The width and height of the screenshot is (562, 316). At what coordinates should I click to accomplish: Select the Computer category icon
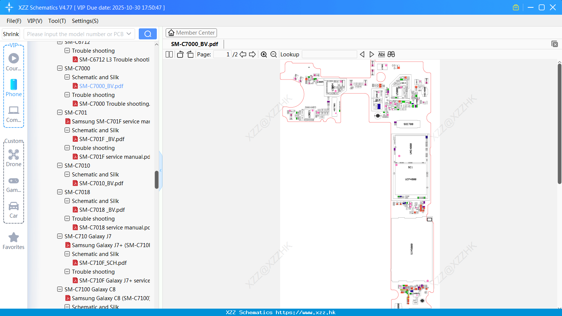click(14, 114)
